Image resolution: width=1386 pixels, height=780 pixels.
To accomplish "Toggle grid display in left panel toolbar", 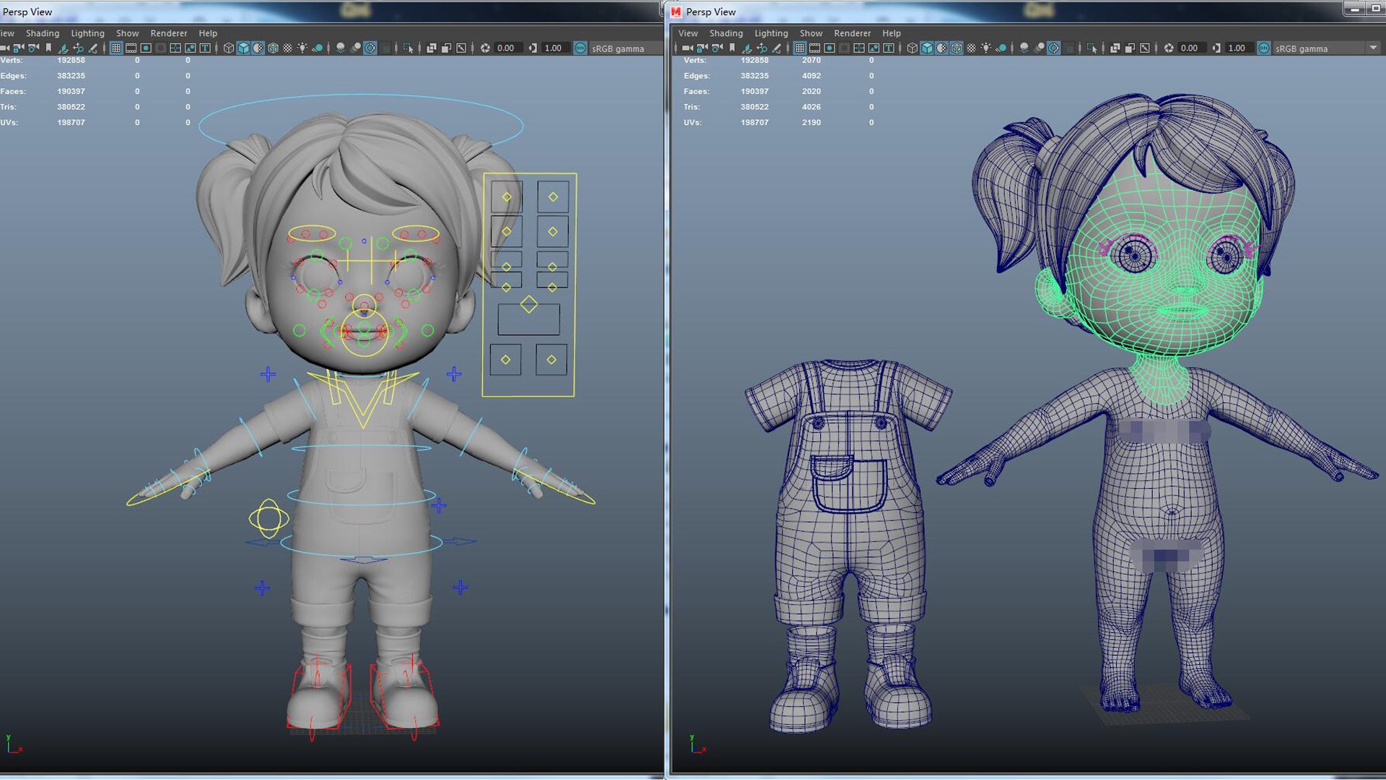I will coord(116,48).
